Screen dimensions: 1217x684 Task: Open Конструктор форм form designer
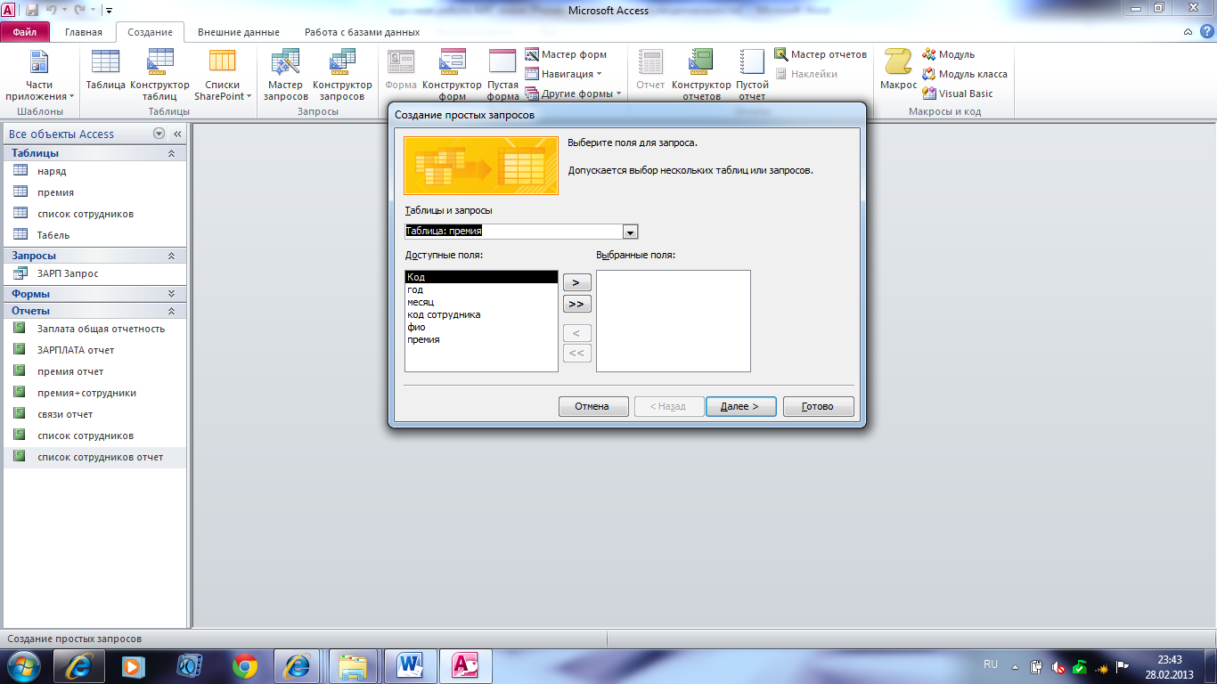coord(453,75)
